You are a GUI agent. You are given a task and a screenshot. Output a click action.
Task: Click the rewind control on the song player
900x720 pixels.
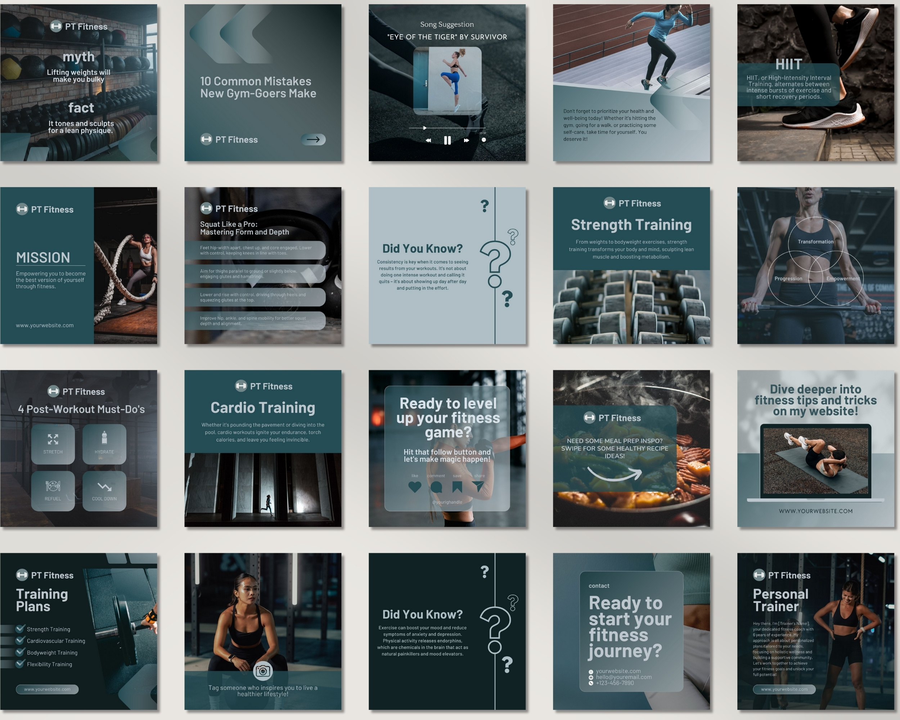429,141
